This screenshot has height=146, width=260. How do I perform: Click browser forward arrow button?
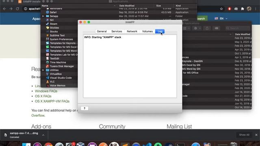[x=11, y=9]
